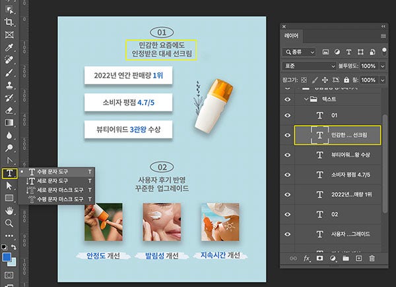Hide the 뷰티어워...왕 수상 layer
396x287 pixels.
pos(287,155)
